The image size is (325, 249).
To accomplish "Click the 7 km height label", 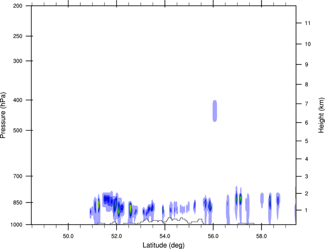I will coord(306,104).
